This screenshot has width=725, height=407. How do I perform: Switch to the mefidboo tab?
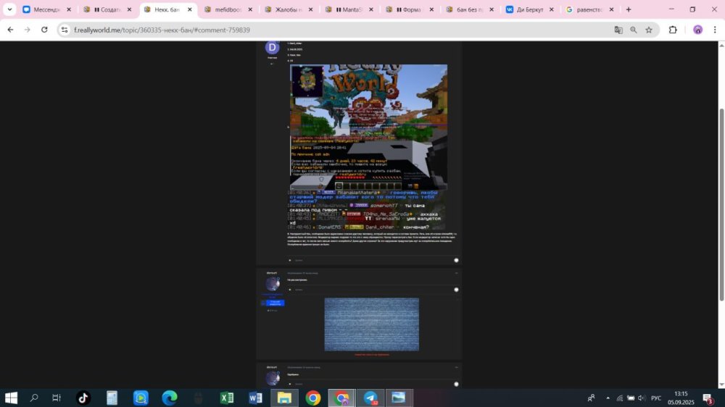(228, 9)
